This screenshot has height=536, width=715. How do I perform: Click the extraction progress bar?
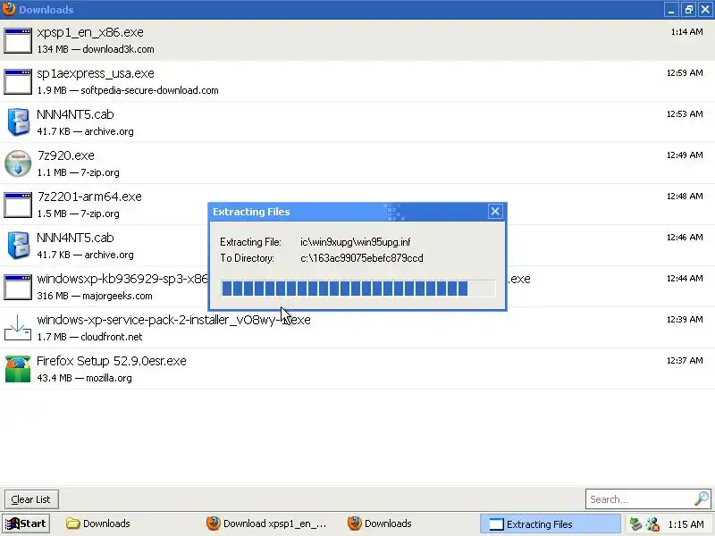pyautogui.click(x=358, y=289)
